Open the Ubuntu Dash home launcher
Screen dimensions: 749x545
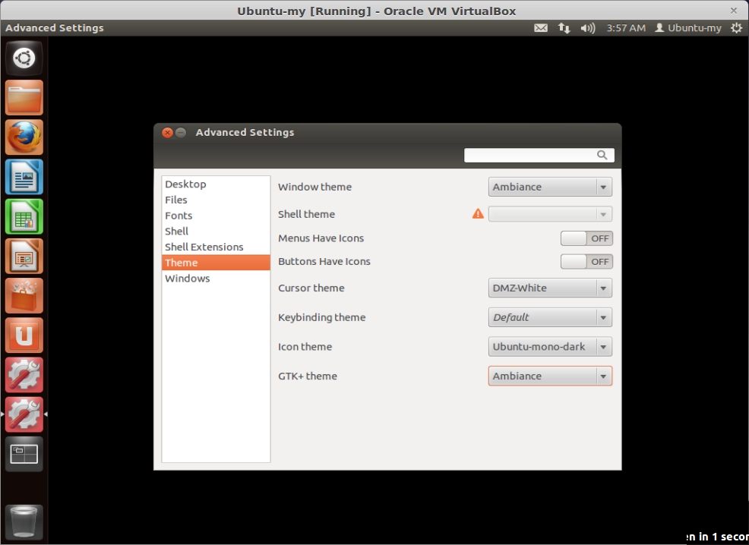tap(24, 58)
